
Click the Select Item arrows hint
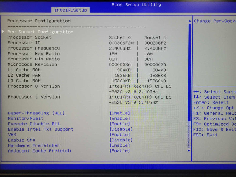coord(214,97)
